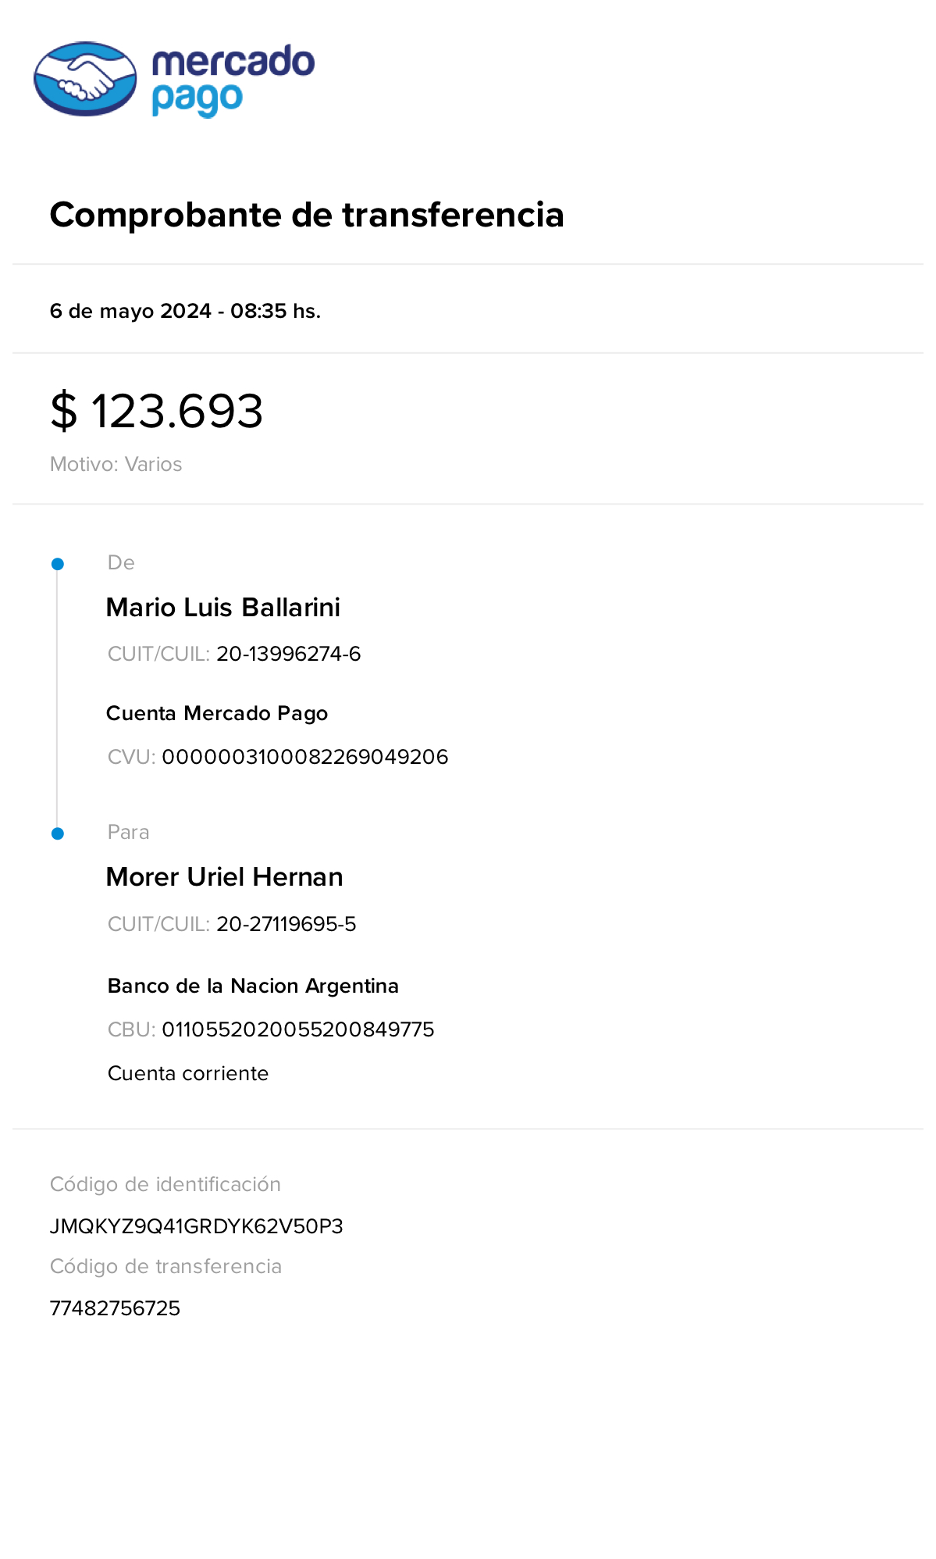
Task: Select transfer code 77482756725
Action: (116, 1308)
